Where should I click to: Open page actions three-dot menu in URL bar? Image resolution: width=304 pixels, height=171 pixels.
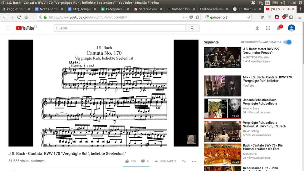tap(185, 17)
